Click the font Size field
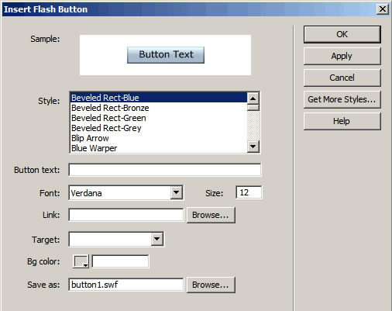392x311 pixels. coord(249,192)
